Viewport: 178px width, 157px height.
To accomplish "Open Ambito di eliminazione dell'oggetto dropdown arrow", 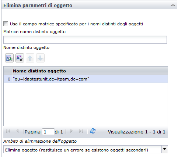I will pos(164,149).
